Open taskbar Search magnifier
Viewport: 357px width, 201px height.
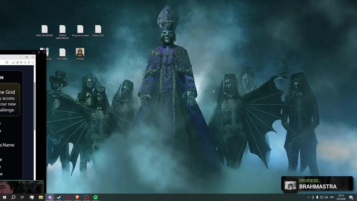(x=13, y=197)
